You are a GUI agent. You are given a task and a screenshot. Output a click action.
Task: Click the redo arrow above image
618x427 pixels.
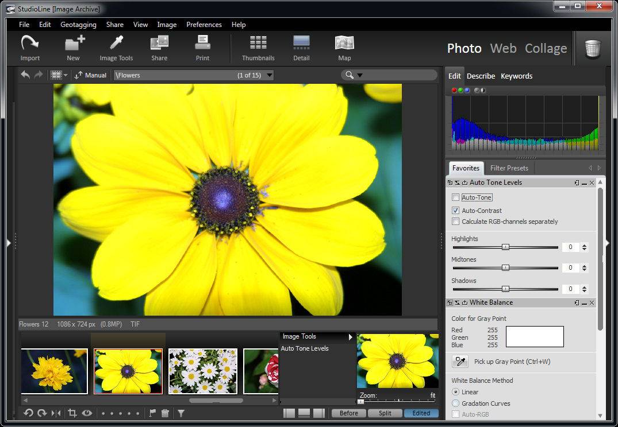coord(39,75)
